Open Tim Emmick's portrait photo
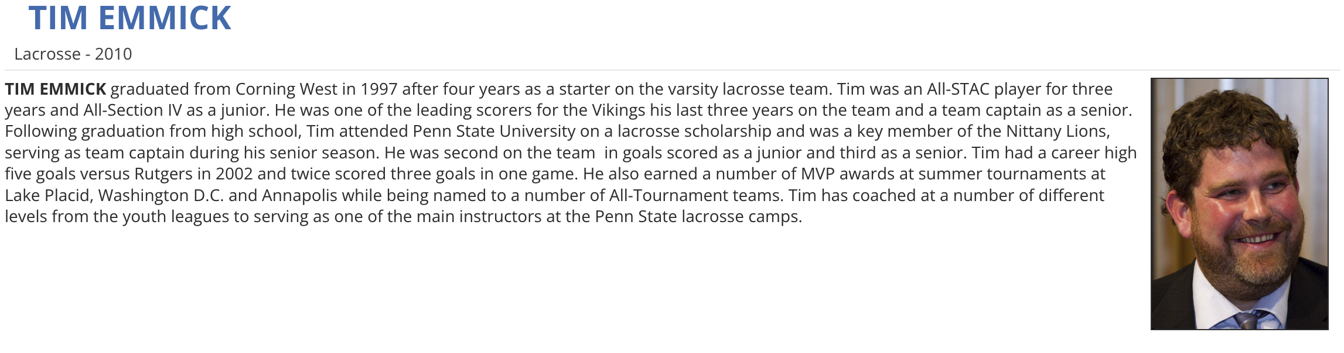1344x353 pixels. click(x=1239, y=203)
